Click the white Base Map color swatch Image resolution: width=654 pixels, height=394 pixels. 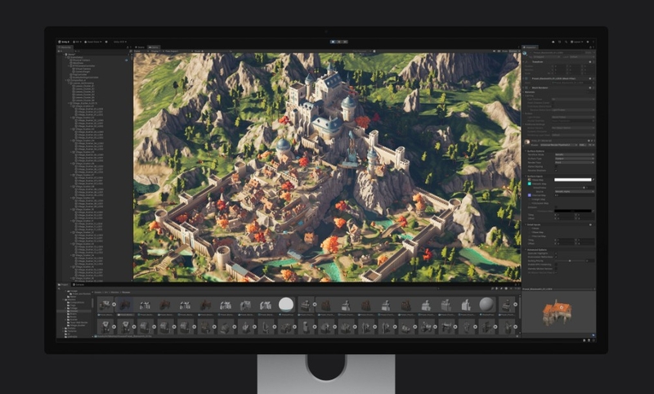point(573,180)
